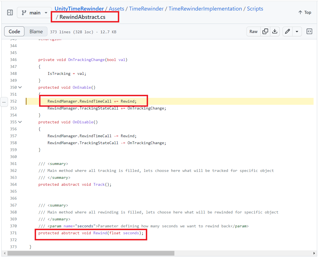Open the UnityTimeRewinder repository link

click(79, 9)
